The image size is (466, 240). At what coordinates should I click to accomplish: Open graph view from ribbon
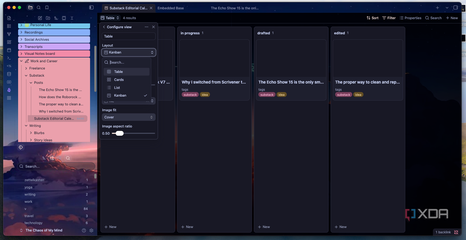(x=9, y=34)
